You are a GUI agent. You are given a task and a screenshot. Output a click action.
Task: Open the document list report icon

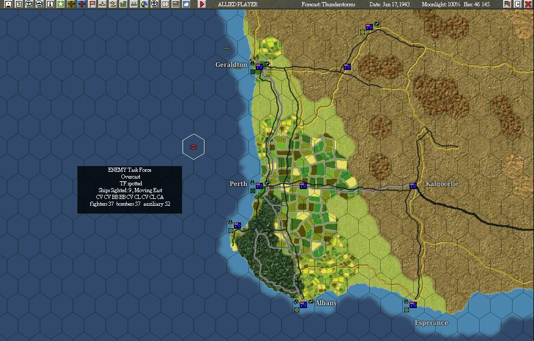[19, 4]
